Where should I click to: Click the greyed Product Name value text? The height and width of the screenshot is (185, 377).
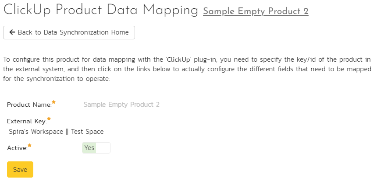pos(121,105)
